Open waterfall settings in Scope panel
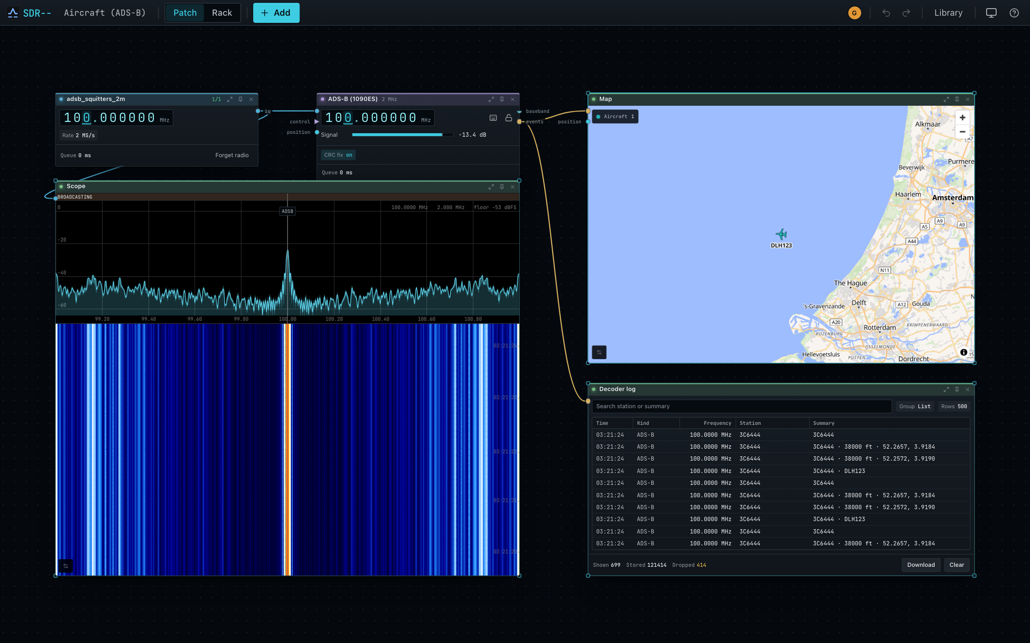 (66, 566)
